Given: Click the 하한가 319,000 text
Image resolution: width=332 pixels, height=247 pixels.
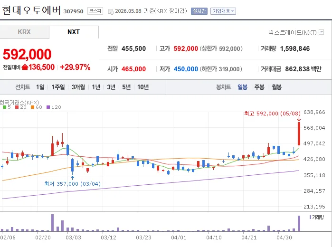Looking at the screenshot, I should point(221,69).
